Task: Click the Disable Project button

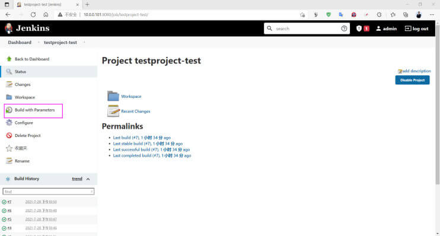Action: (412, 80)
